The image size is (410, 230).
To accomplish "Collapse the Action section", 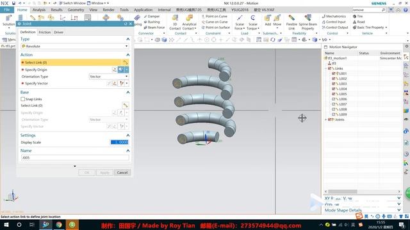I will pyautogui.click(x=128, y=55).
